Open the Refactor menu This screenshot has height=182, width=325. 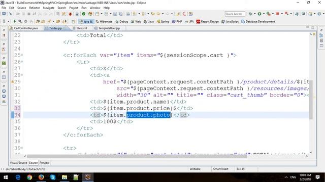coord(35,8)
